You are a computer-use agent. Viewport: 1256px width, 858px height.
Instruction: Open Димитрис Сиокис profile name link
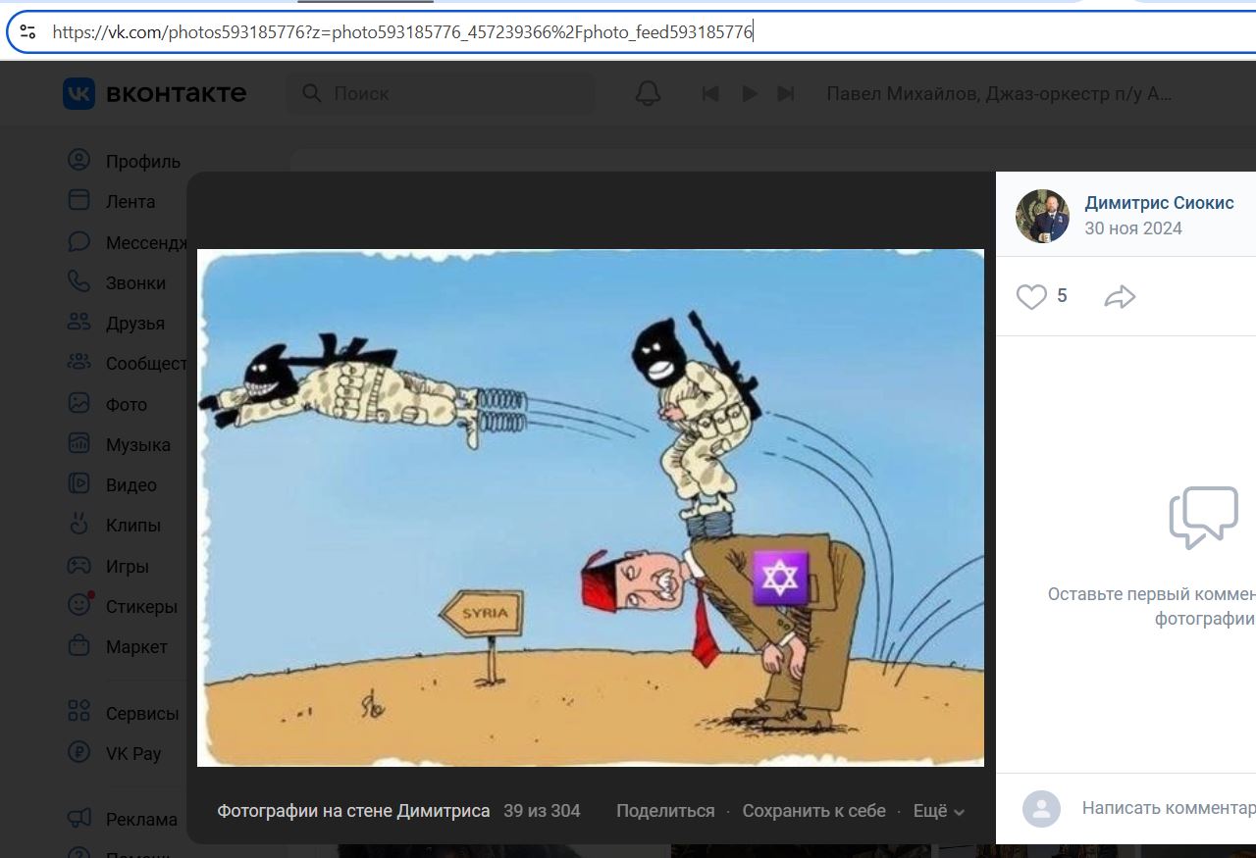tap(1159, 203)
